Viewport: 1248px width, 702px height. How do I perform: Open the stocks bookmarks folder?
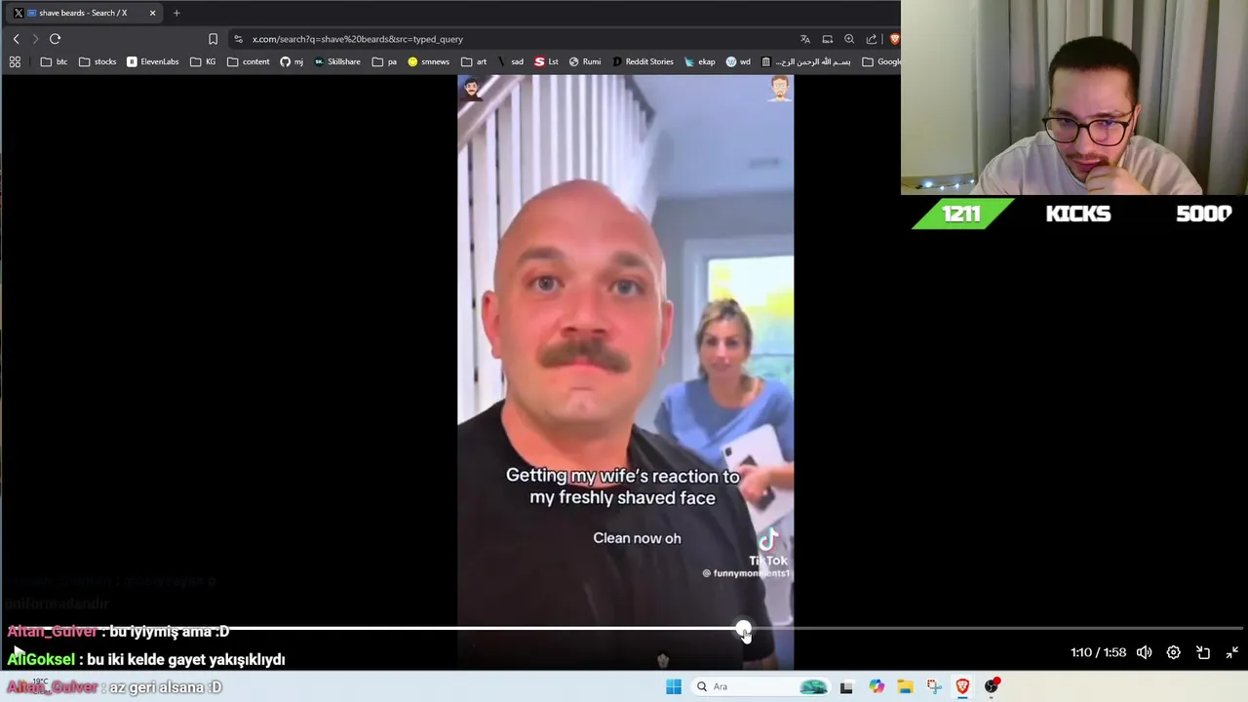97,61
